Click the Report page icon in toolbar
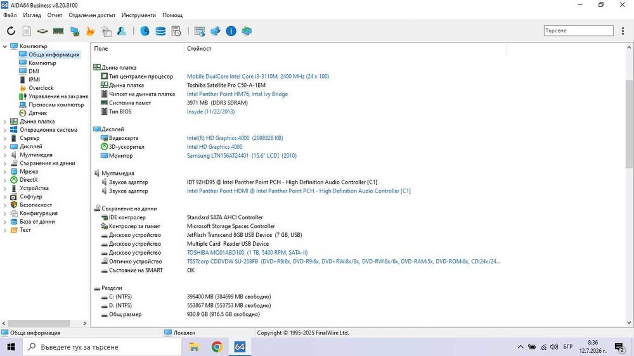634x356 pixels. (27, 30)
